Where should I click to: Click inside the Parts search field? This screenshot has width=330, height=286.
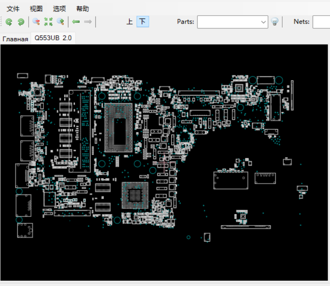tap(228, 22)
